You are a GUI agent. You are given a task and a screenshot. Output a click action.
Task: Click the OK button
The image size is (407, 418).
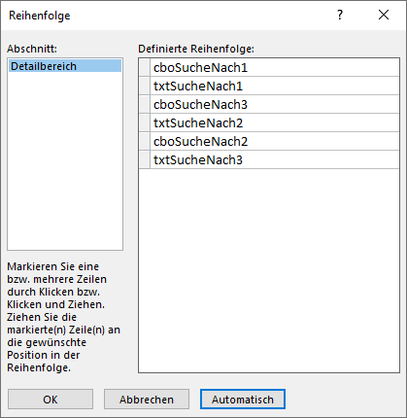tap(51, 400)
